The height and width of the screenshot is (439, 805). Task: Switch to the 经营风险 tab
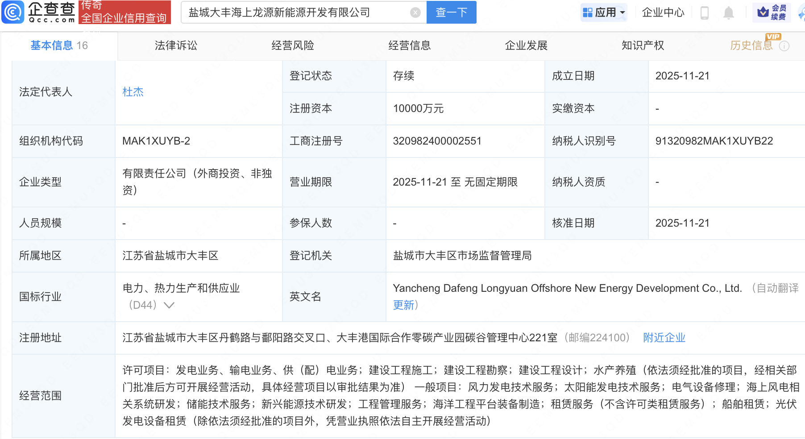(x=293, y=46)
